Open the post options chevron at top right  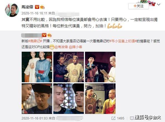[159, 5]
